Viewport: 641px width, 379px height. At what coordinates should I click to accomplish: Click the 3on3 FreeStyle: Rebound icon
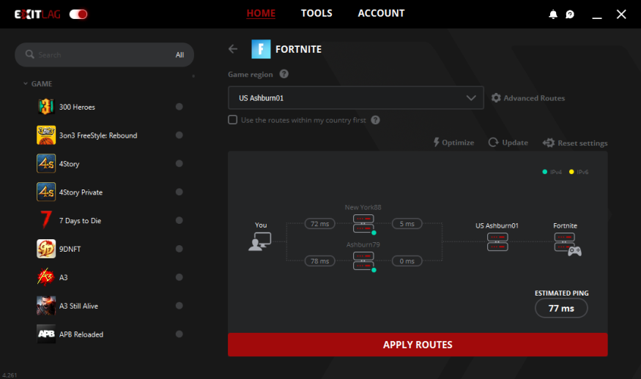pyautogui.click(x=46, y=135)
